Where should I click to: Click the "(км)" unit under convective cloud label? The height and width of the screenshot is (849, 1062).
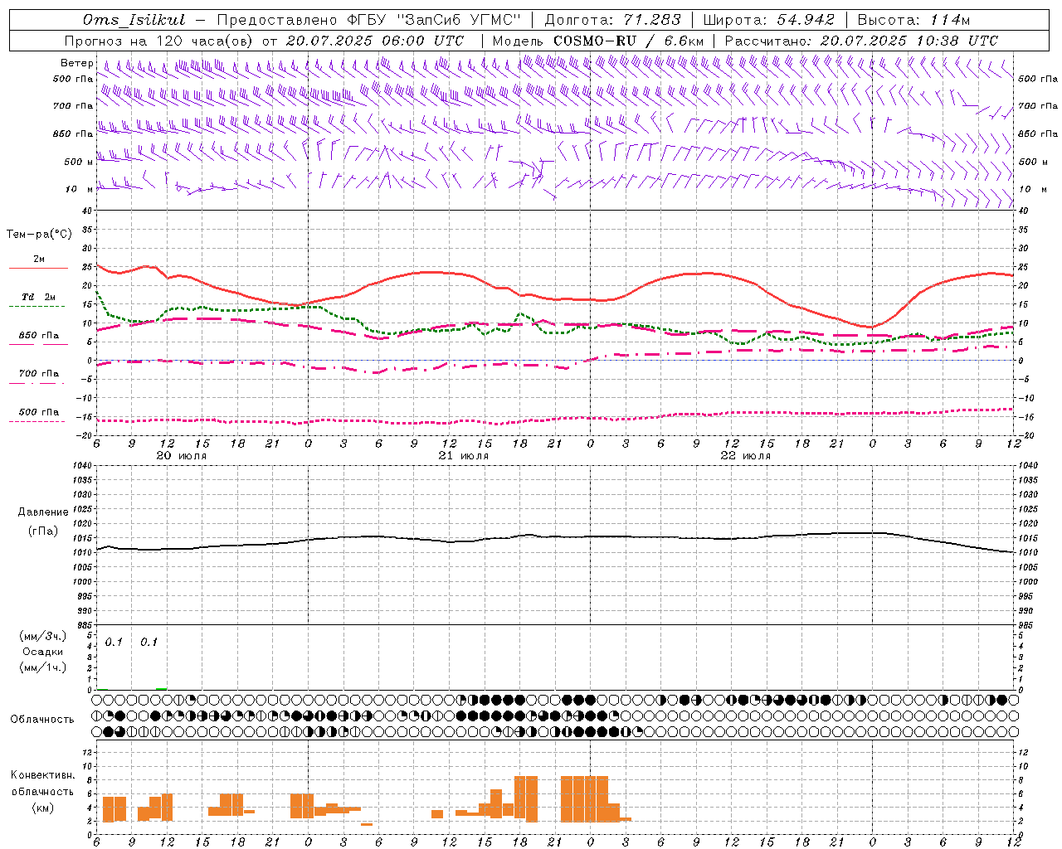[42, 808]
